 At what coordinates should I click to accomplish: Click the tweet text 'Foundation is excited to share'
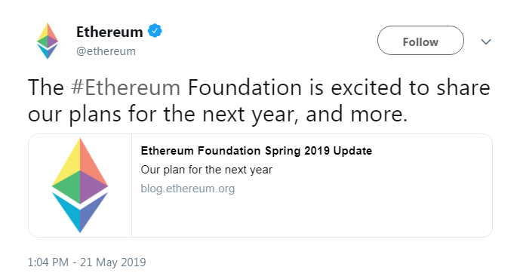339,87
